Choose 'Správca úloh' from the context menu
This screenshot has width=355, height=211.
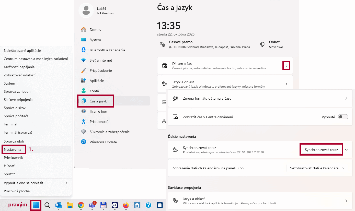point(14,141)
